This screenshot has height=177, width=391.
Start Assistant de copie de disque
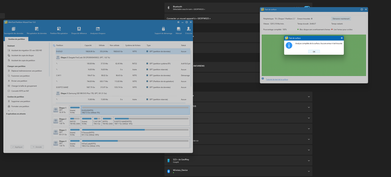coord(20,56)
